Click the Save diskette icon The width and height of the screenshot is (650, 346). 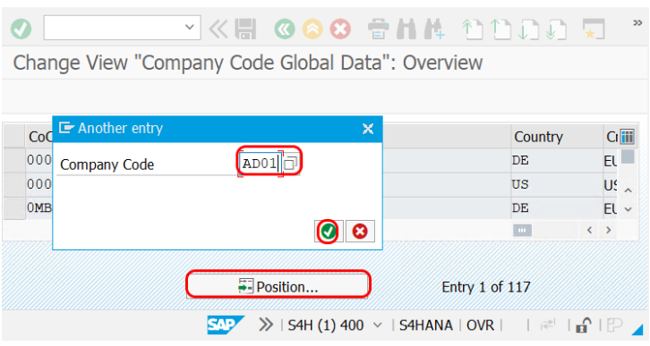245,29
